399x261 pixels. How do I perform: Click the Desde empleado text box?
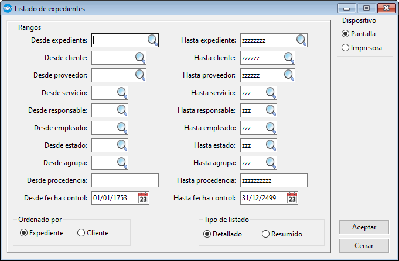103,128
